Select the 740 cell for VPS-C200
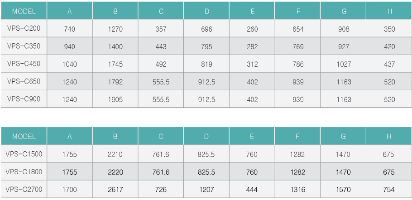Image resolution: width=412 pixels, height=200 pixels. (69, 29)
